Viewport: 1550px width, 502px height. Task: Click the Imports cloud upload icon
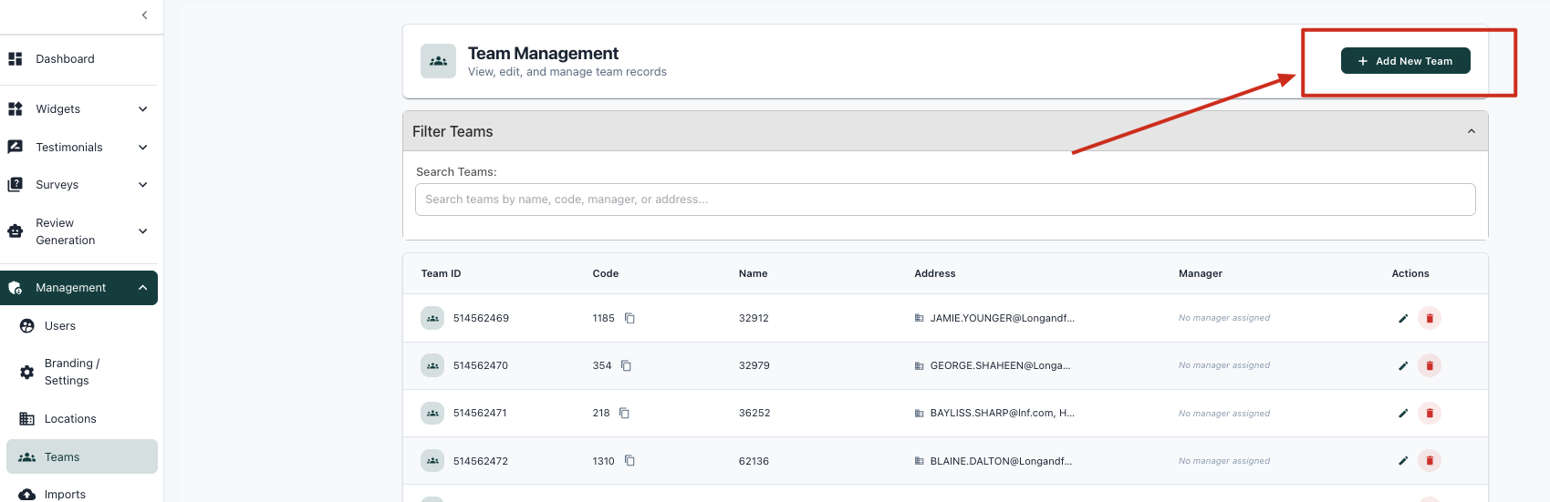tap(27, 495)
